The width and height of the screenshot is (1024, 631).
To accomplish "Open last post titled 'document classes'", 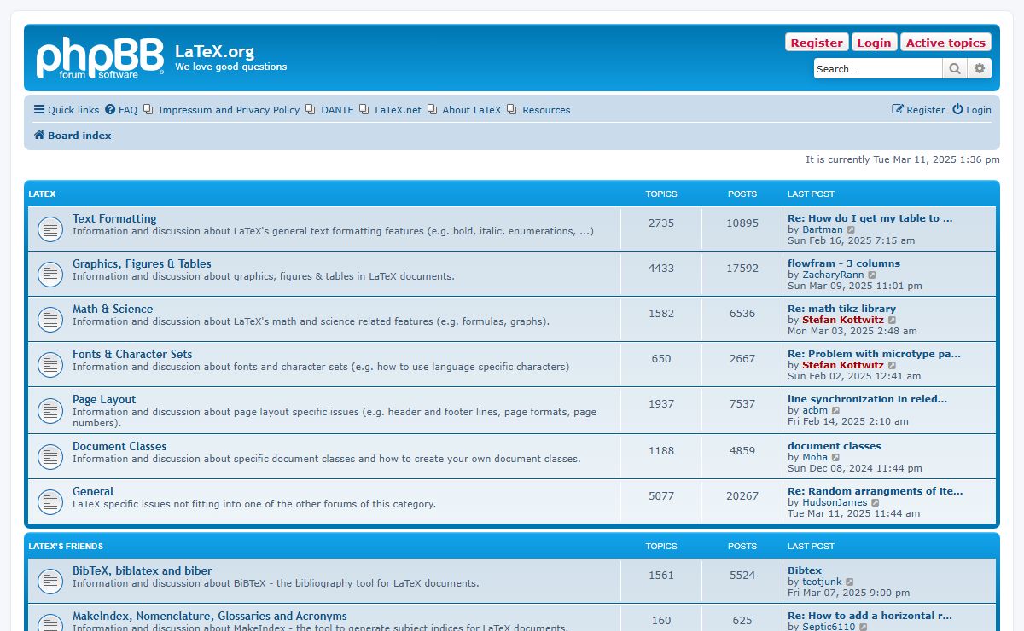I will pyautogui.click(x=835, y=446).
